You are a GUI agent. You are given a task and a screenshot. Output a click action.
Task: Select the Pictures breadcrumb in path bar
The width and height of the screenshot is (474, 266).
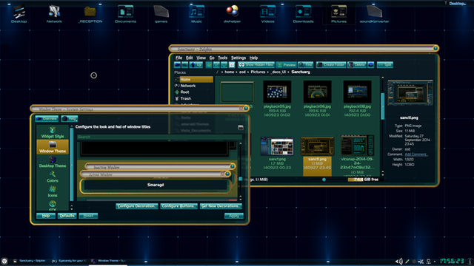[x=258, y=72]
